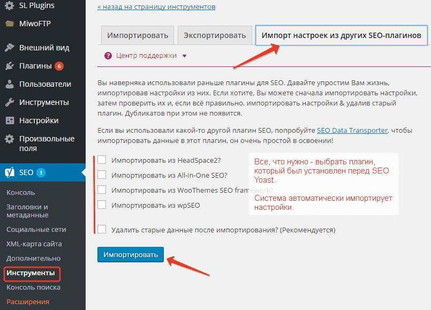Click the SEO notification count badge

point(41,172)
